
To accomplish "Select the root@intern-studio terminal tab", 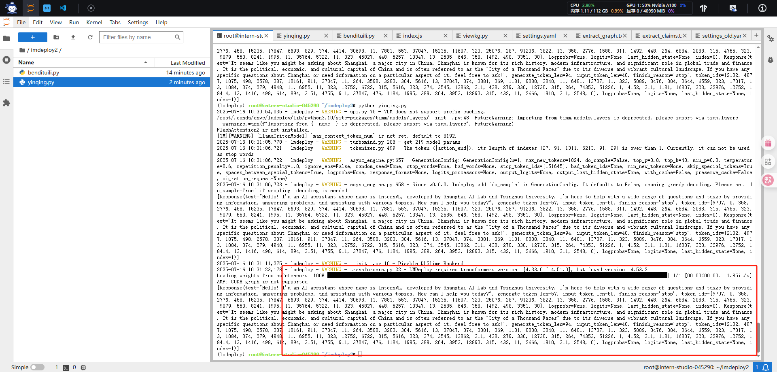I will 243,36.
